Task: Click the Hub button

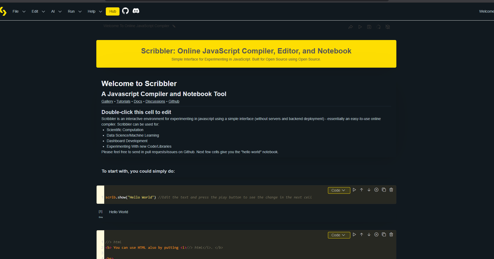Action: (112, 11)
